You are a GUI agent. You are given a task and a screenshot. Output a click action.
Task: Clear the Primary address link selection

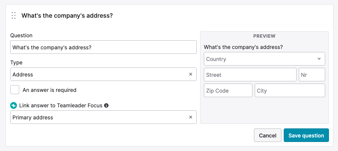pos(191,117)
